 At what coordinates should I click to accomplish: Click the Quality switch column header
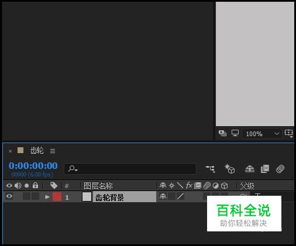point(180,185)
